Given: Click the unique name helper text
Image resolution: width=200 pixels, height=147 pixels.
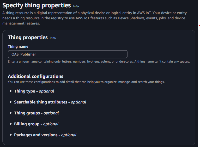Looking at the screenshot, I should tap(99, 62).
